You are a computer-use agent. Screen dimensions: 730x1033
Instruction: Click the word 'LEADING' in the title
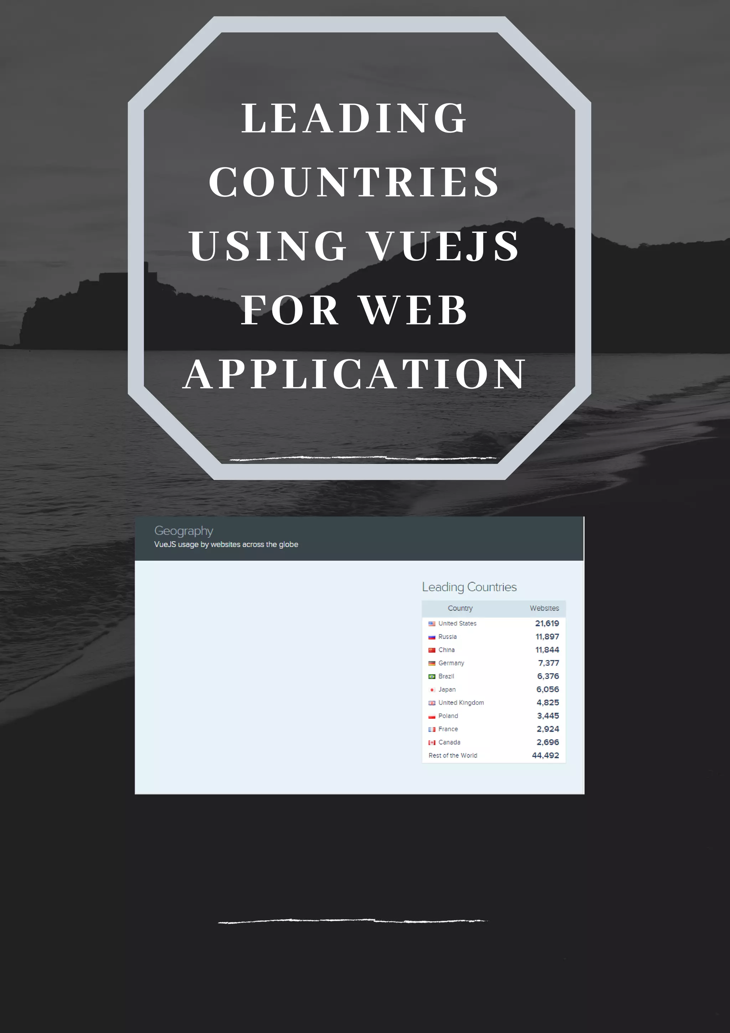point(354,118)
